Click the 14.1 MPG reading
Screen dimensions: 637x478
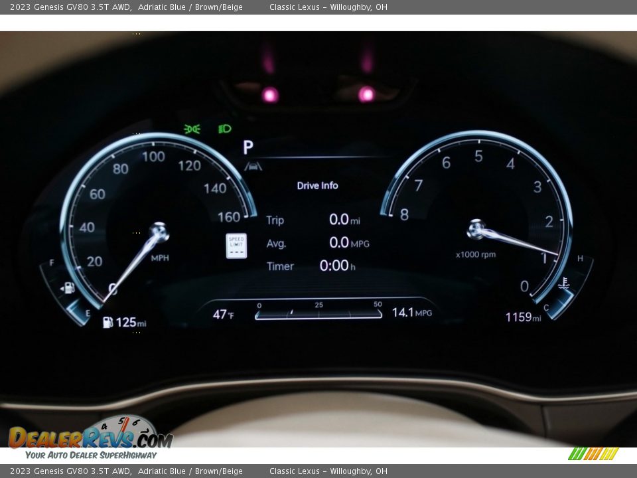(x=412, y=313)
